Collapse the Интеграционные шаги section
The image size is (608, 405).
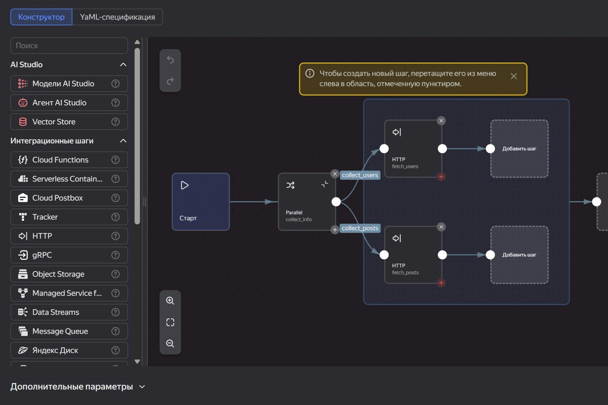(x=123, y=141)
